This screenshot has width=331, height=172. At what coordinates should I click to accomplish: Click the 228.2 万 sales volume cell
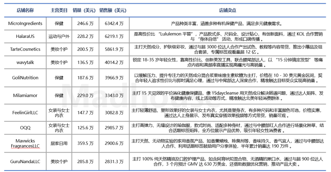pyautogui.click(x=85, y=36)
